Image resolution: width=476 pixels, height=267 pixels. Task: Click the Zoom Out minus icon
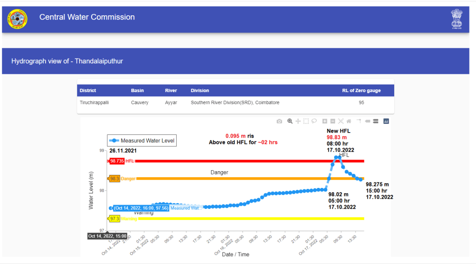[333, 121]
